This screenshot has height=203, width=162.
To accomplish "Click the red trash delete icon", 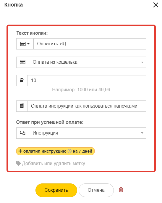I will pos(121,190).
